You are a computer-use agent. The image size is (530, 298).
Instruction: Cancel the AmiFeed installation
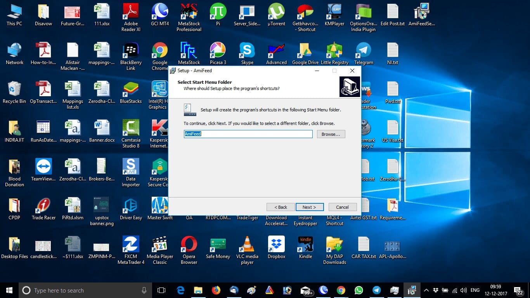342,207
